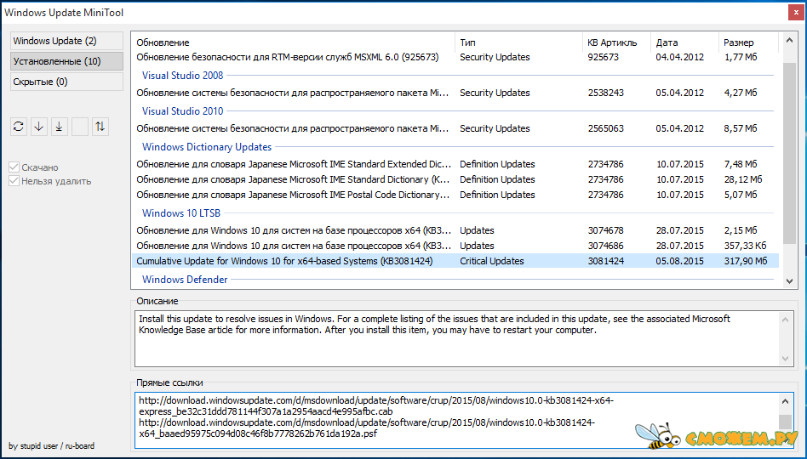Click the description box scroll down arrow
The height and width of the screenshot is (459, 807).
tap(786, 358)
